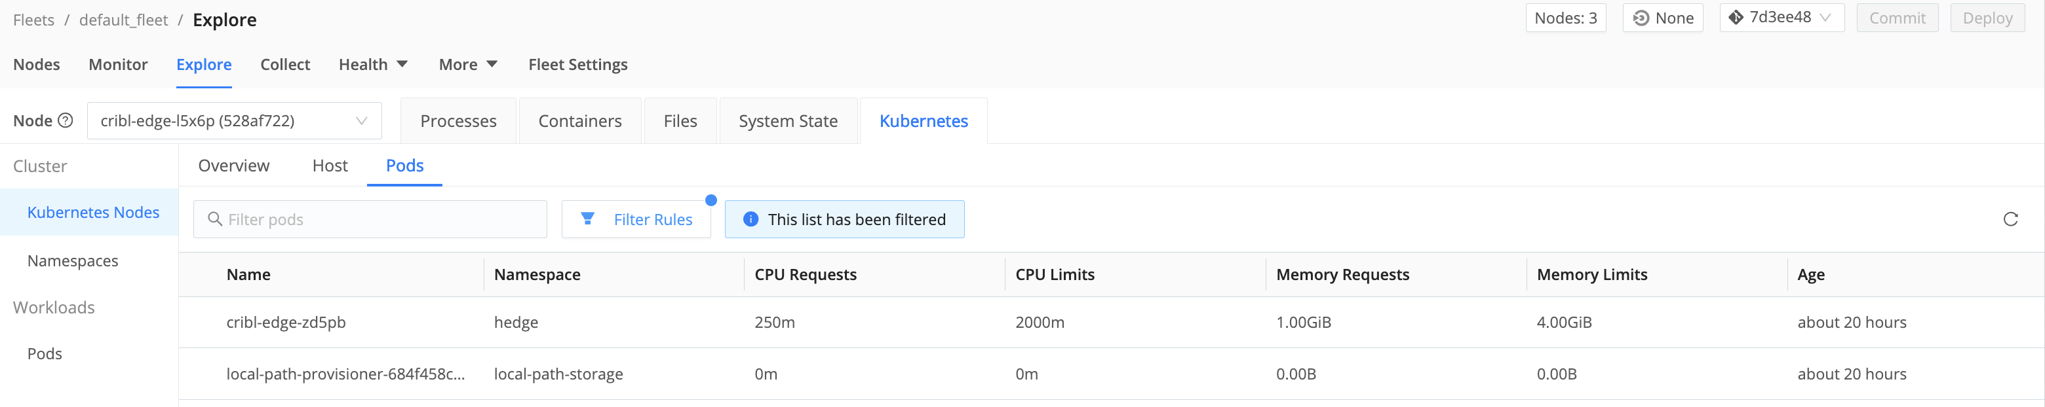Select the Kubernetes tab
2045x407 pixels.
(924, 121)
